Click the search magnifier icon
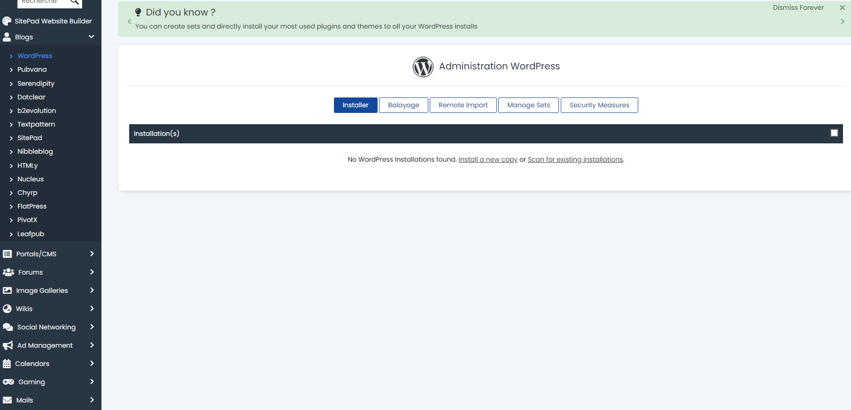851x410 pixels. [x=74, y=2]
